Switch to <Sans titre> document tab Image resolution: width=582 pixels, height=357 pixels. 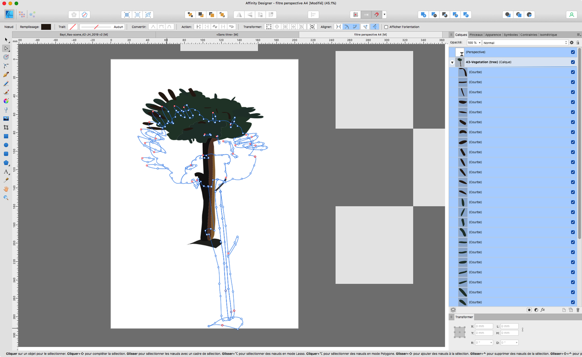pyautogui.click(x=227, y=35)
